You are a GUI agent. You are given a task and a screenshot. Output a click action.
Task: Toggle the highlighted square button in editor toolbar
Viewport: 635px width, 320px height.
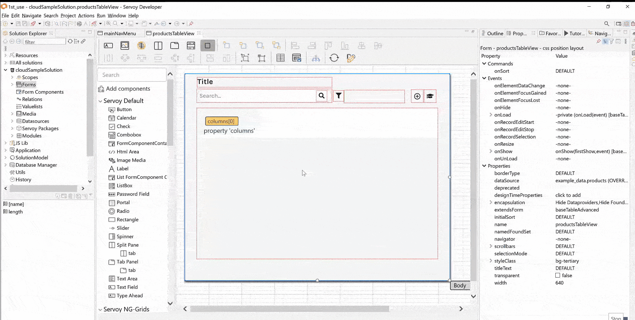207,46
